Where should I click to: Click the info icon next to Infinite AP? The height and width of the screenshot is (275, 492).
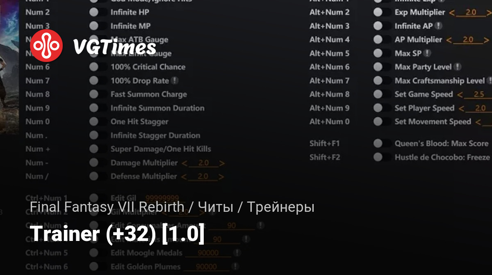tap(439, 26)
